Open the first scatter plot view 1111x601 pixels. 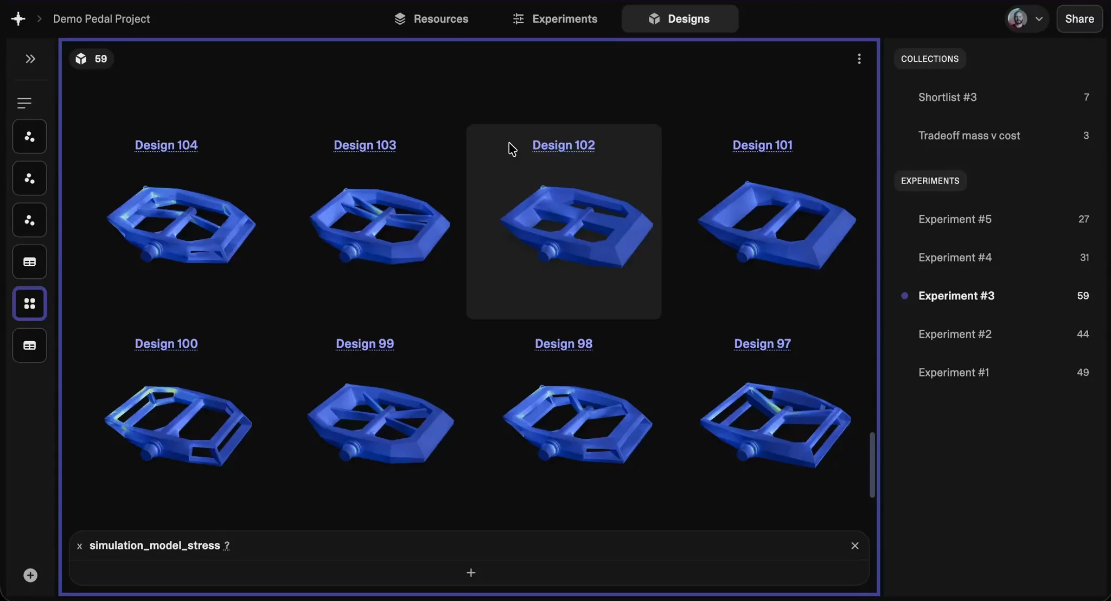30,137
